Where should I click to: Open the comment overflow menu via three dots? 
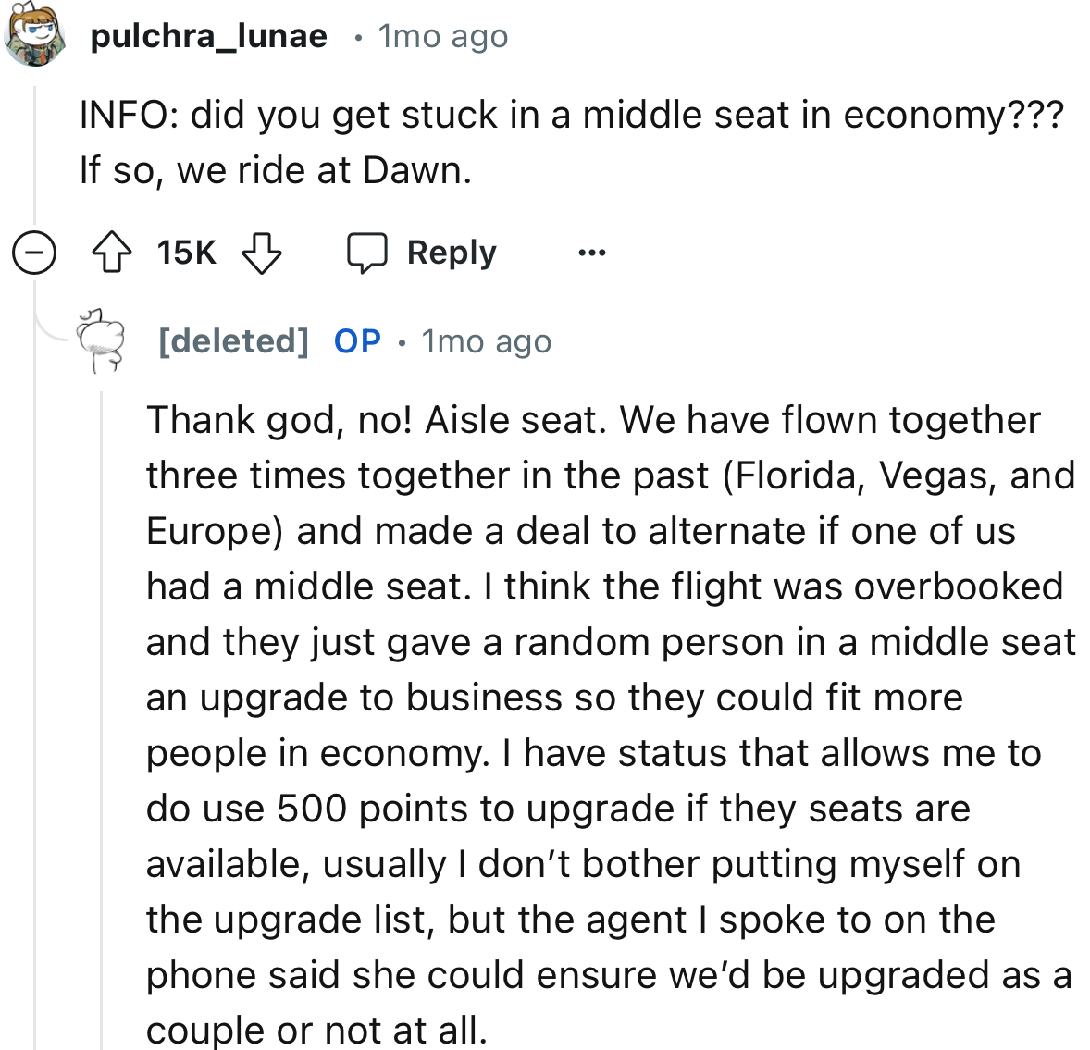(x=591, y=252)
